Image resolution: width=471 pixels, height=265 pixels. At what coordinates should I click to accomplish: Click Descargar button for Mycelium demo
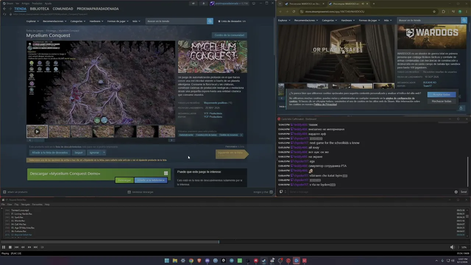124,180
